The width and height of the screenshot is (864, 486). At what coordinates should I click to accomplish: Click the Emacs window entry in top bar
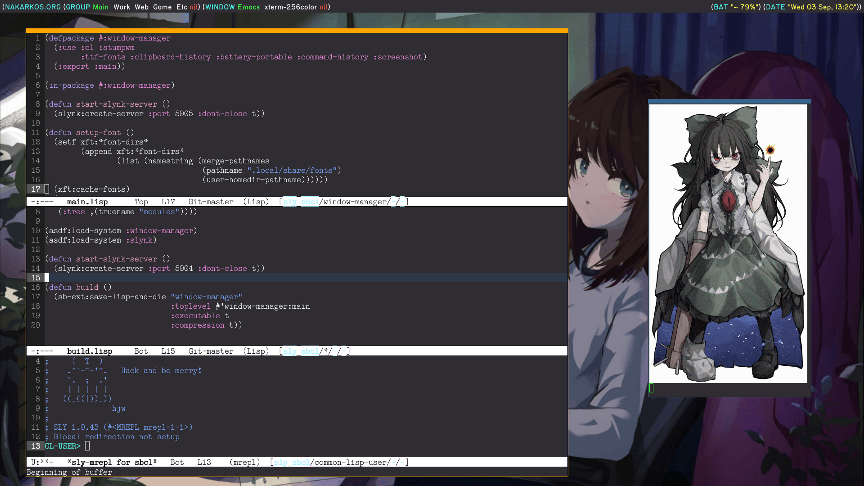[248, 7]
